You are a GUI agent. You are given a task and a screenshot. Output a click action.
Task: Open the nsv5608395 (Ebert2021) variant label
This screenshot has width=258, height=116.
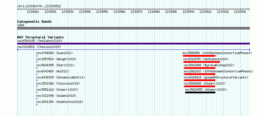[55, 65]
